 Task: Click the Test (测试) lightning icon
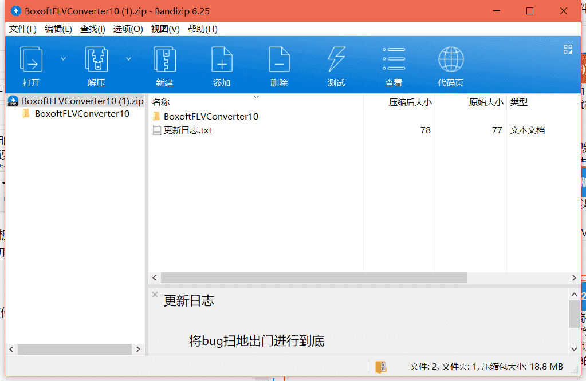pyautogui.click(x=336, y=59)
